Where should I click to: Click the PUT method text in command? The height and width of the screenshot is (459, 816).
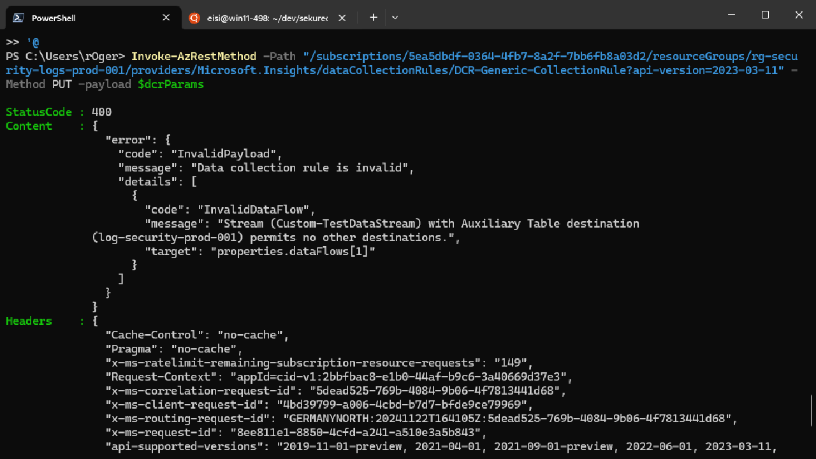(x=62, y=84)
